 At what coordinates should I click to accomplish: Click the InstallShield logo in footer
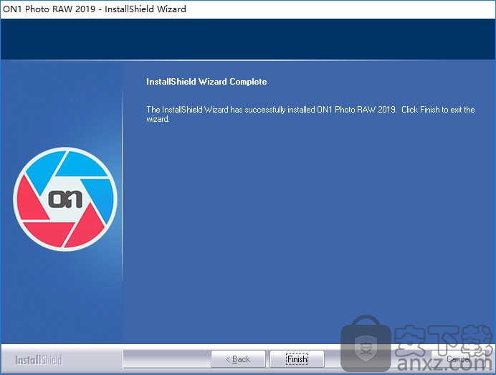click(39, 360)
